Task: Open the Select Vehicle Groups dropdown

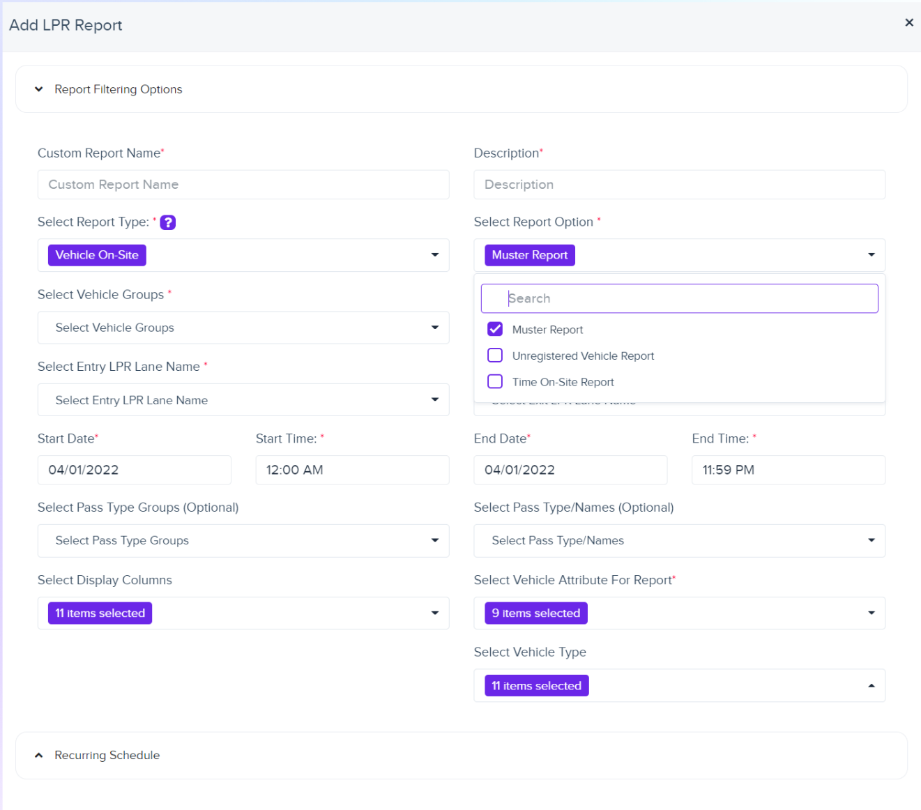Action: click(x=435, y=328)
